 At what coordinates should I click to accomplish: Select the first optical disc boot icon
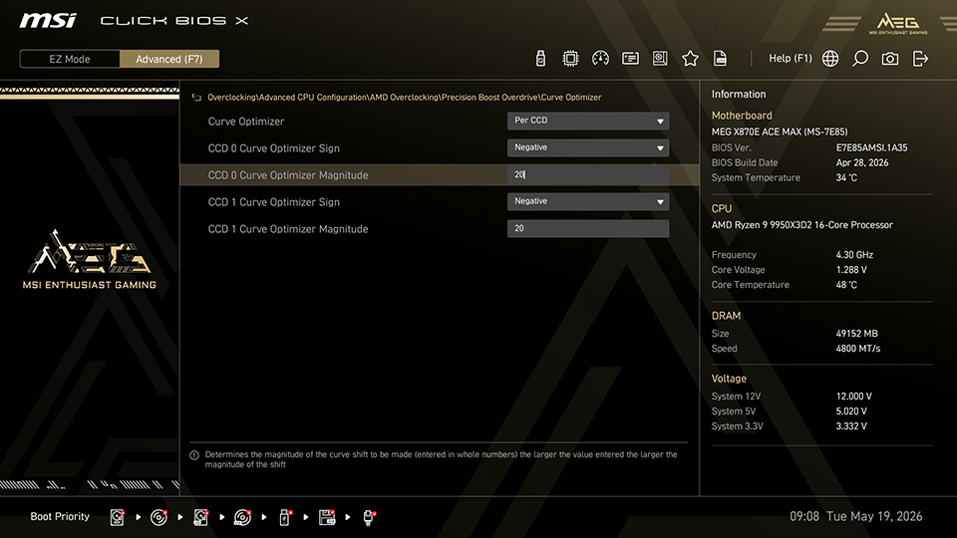159,517
